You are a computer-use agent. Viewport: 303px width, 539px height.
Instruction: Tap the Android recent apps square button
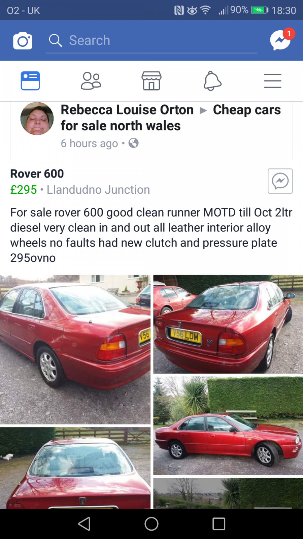click(x=219, y=524)
